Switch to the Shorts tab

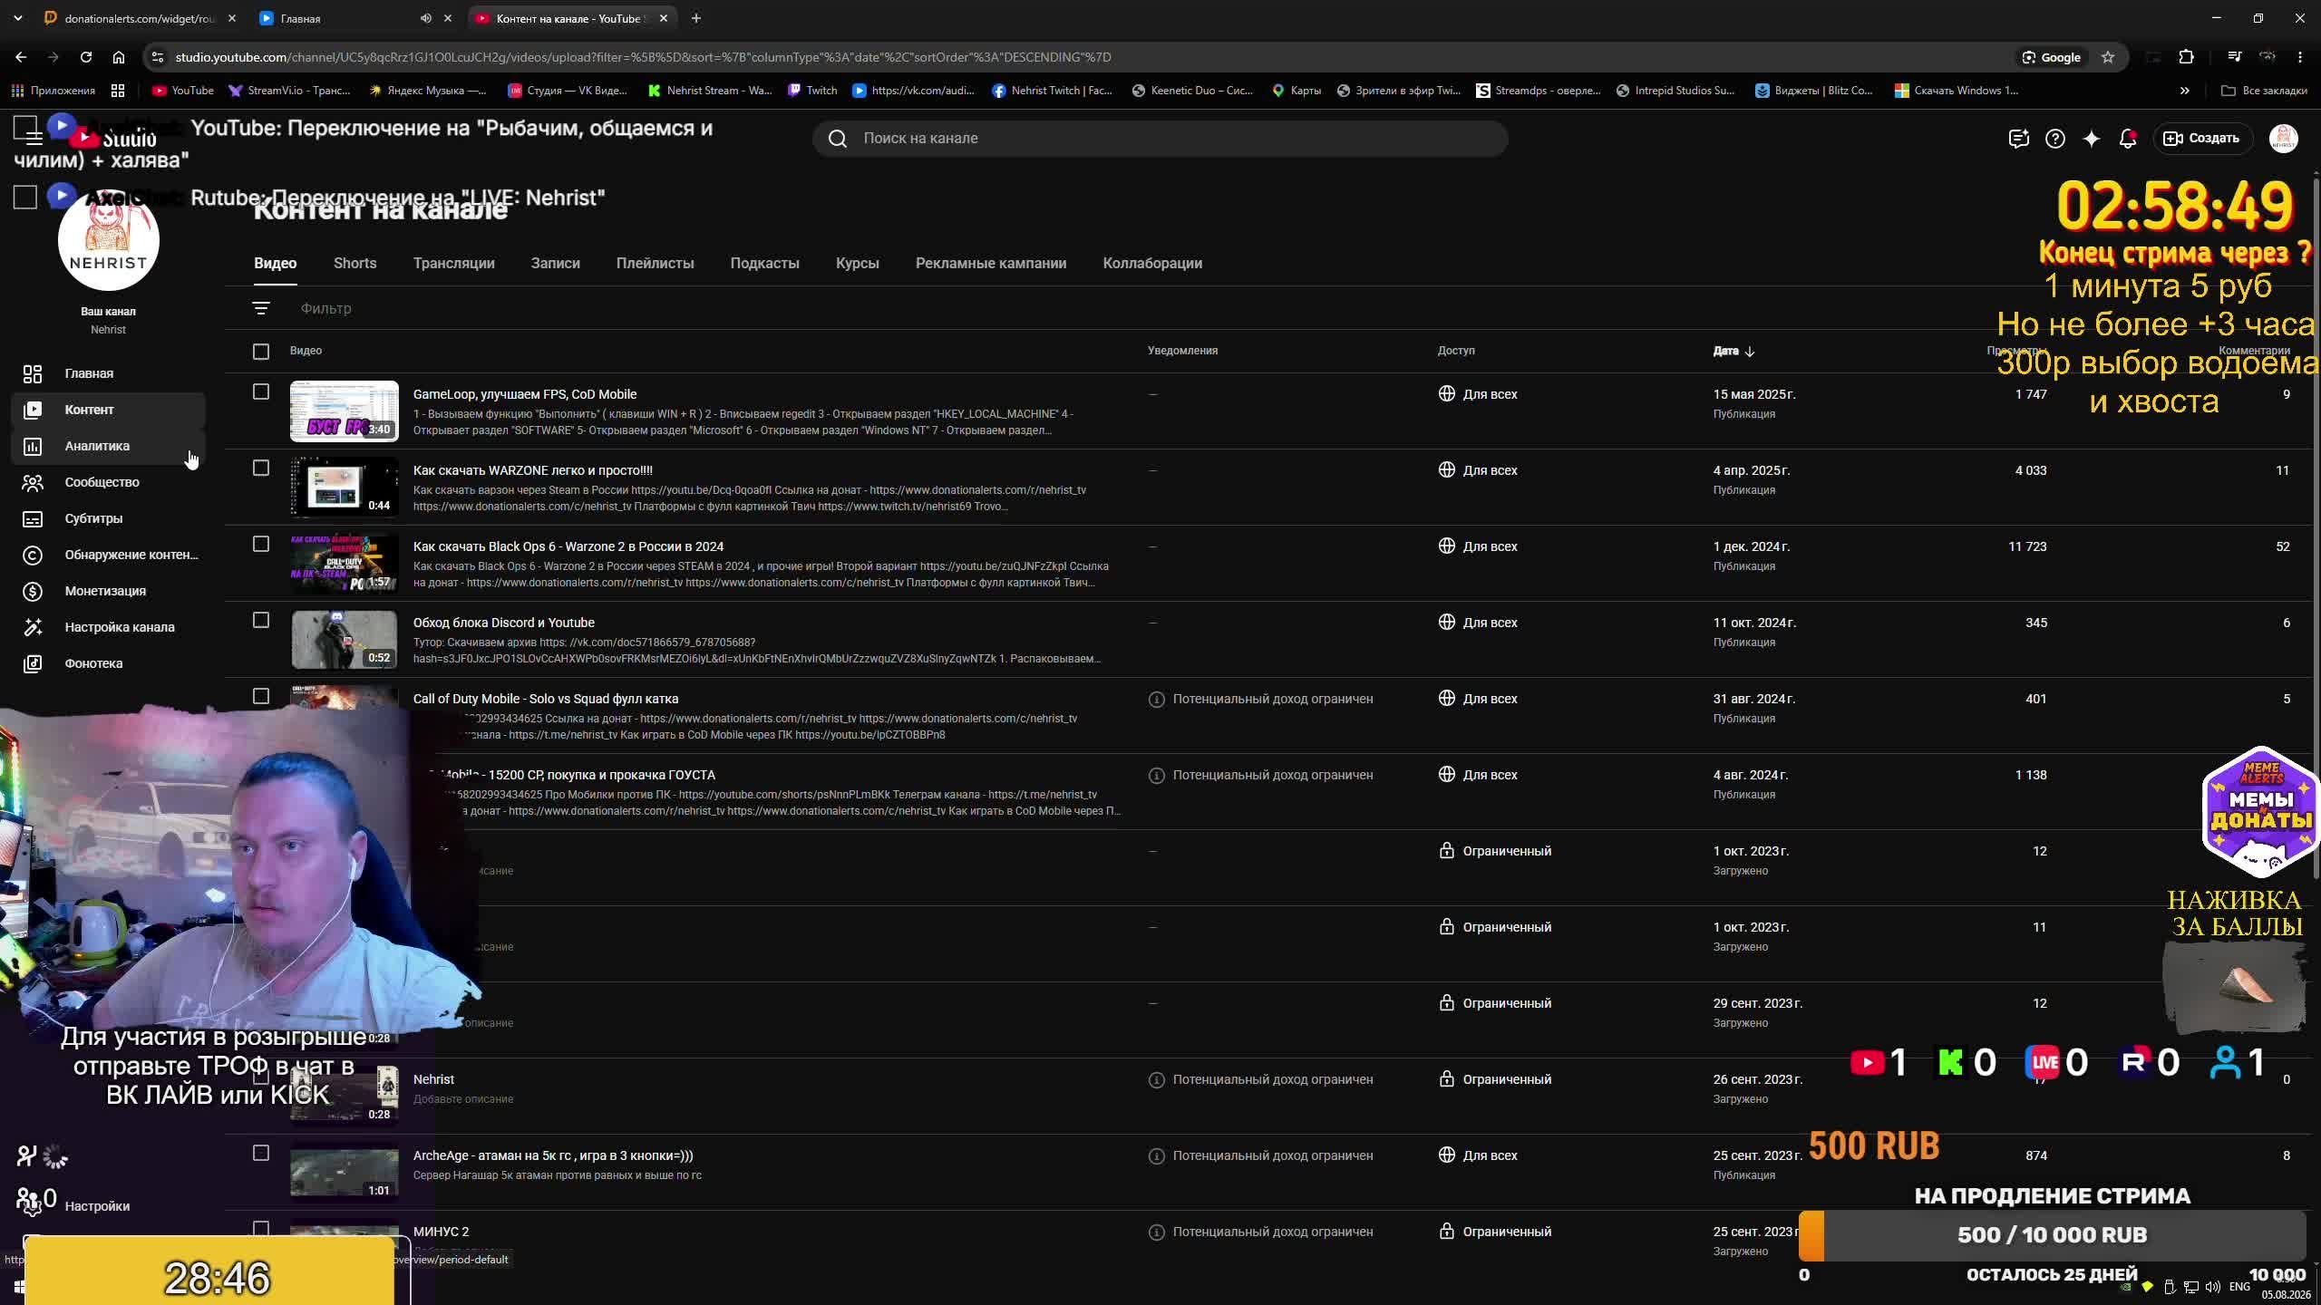[x=354, y=264]
